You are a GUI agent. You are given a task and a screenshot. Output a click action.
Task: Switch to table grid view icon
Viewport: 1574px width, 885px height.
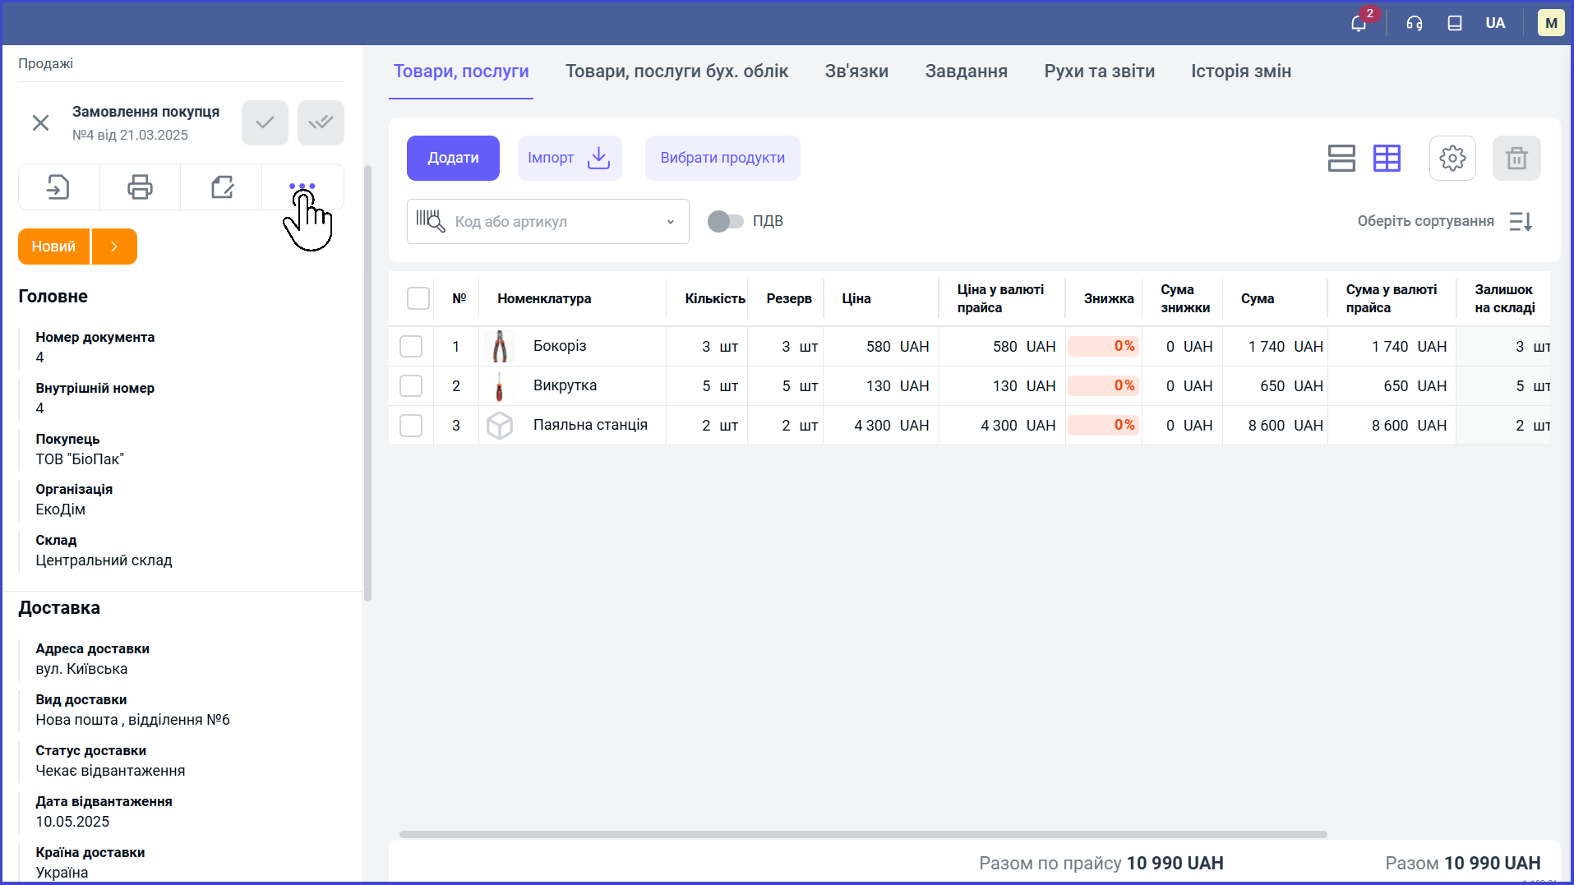1387,158
